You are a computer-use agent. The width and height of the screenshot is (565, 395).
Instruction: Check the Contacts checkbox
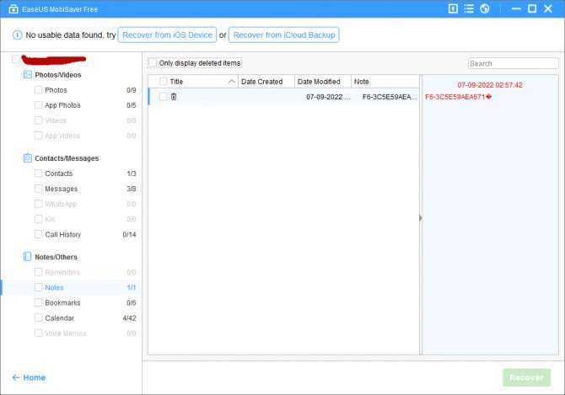coord(38,173)
